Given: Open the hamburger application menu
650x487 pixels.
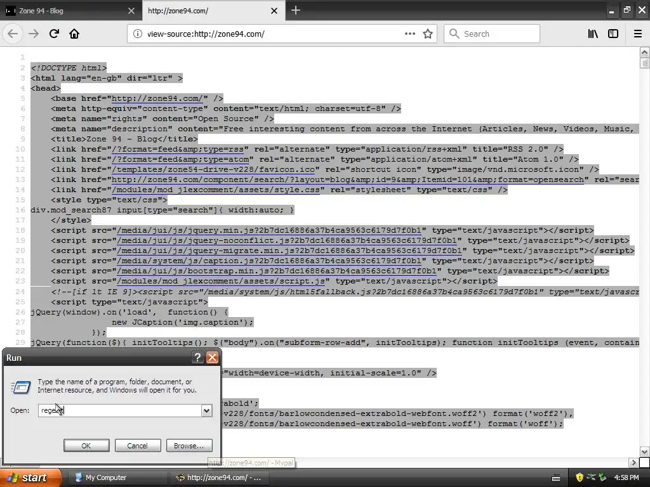Looking at the screenshot, I should click(638, 34).
